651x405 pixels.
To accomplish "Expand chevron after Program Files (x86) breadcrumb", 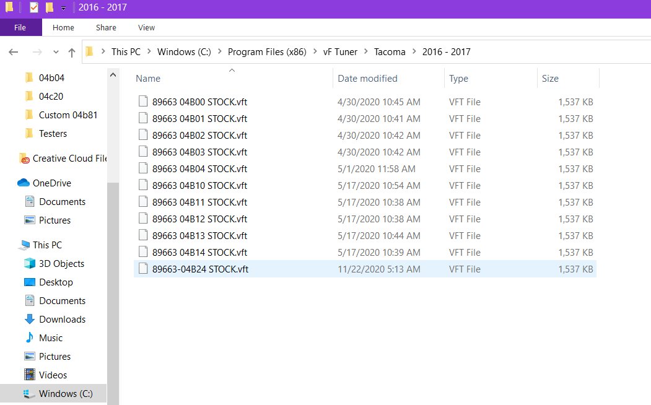I will [315, 51].
